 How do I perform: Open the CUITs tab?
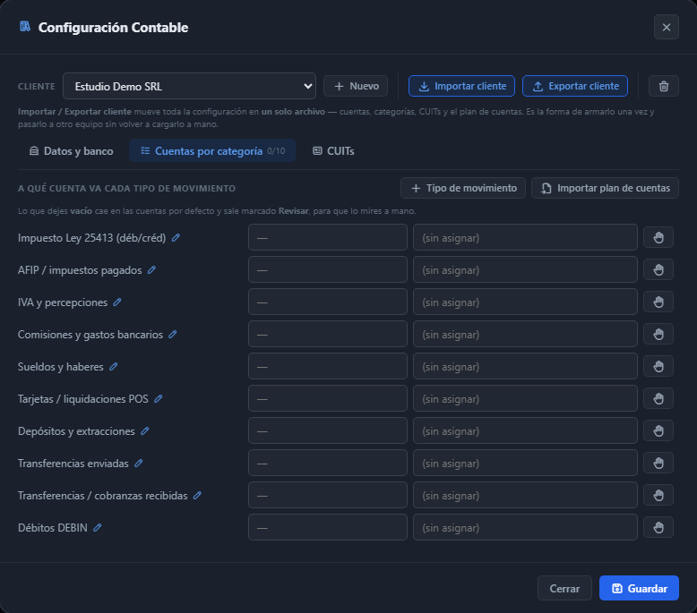333,151
